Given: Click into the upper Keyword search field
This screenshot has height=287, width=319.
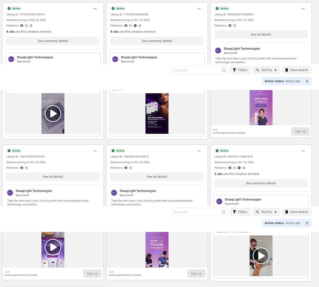Looking at the screenshot, I should (200, 70).
